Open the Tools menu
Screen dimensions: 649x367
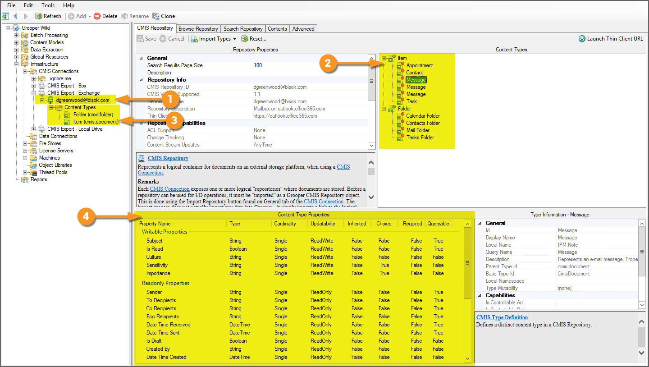[48, 5]
